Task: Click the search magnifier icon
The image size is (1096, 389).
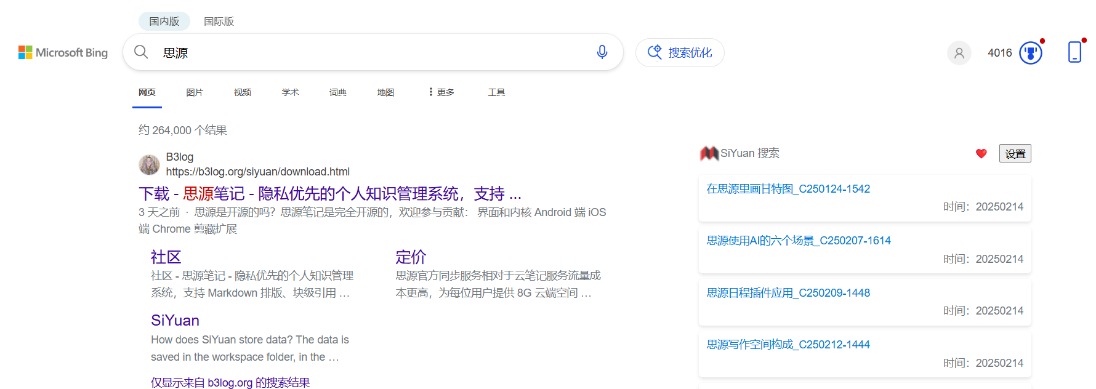Action: (141, 52)
